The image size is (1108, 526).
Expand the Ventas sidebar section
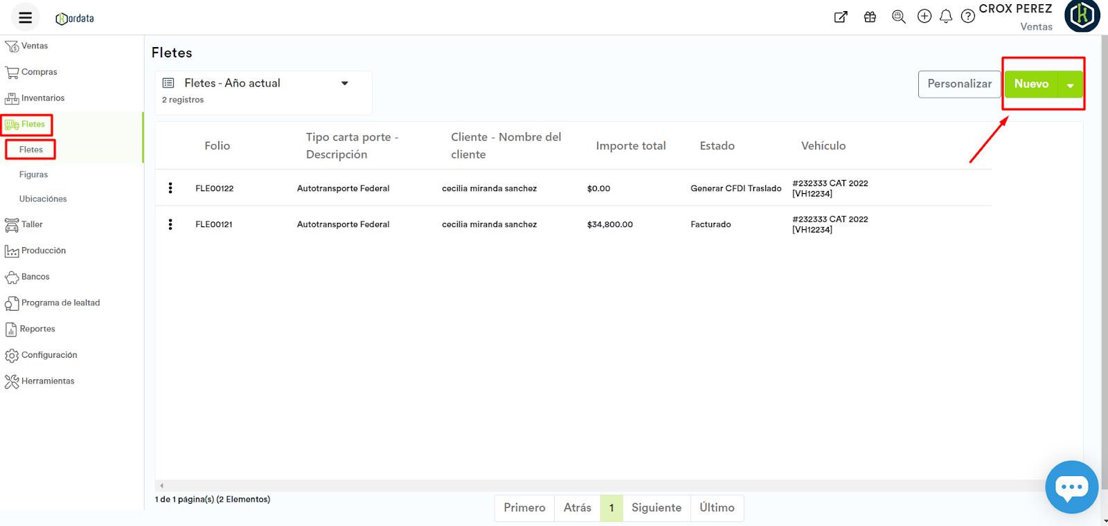34,46
